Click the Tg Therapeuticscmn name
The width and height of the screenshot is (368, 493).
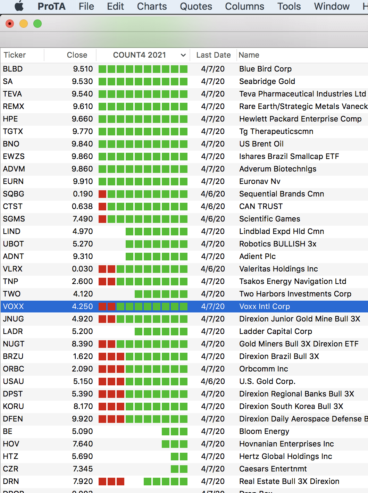pos(276,132)
